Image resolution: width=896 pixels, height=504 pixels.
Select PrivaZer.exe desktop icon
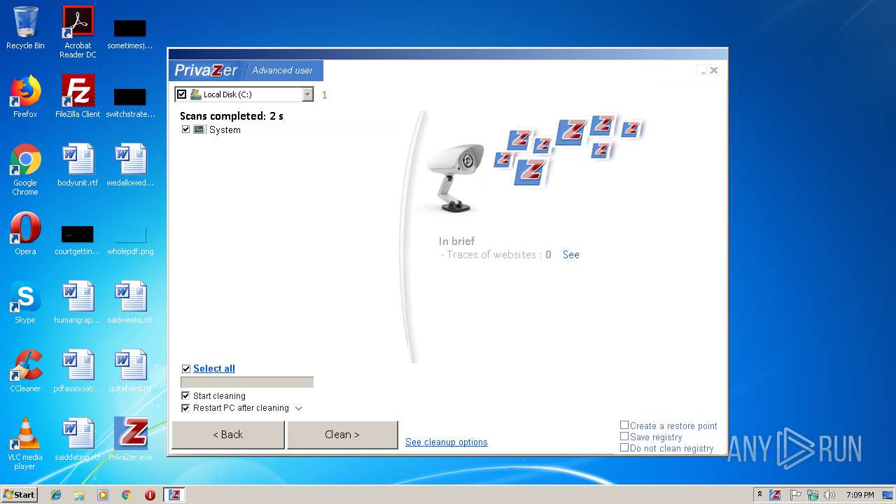tap(130, 440)
